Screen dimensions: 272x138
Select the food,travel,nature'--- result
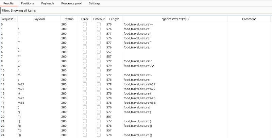pos(138,24)
